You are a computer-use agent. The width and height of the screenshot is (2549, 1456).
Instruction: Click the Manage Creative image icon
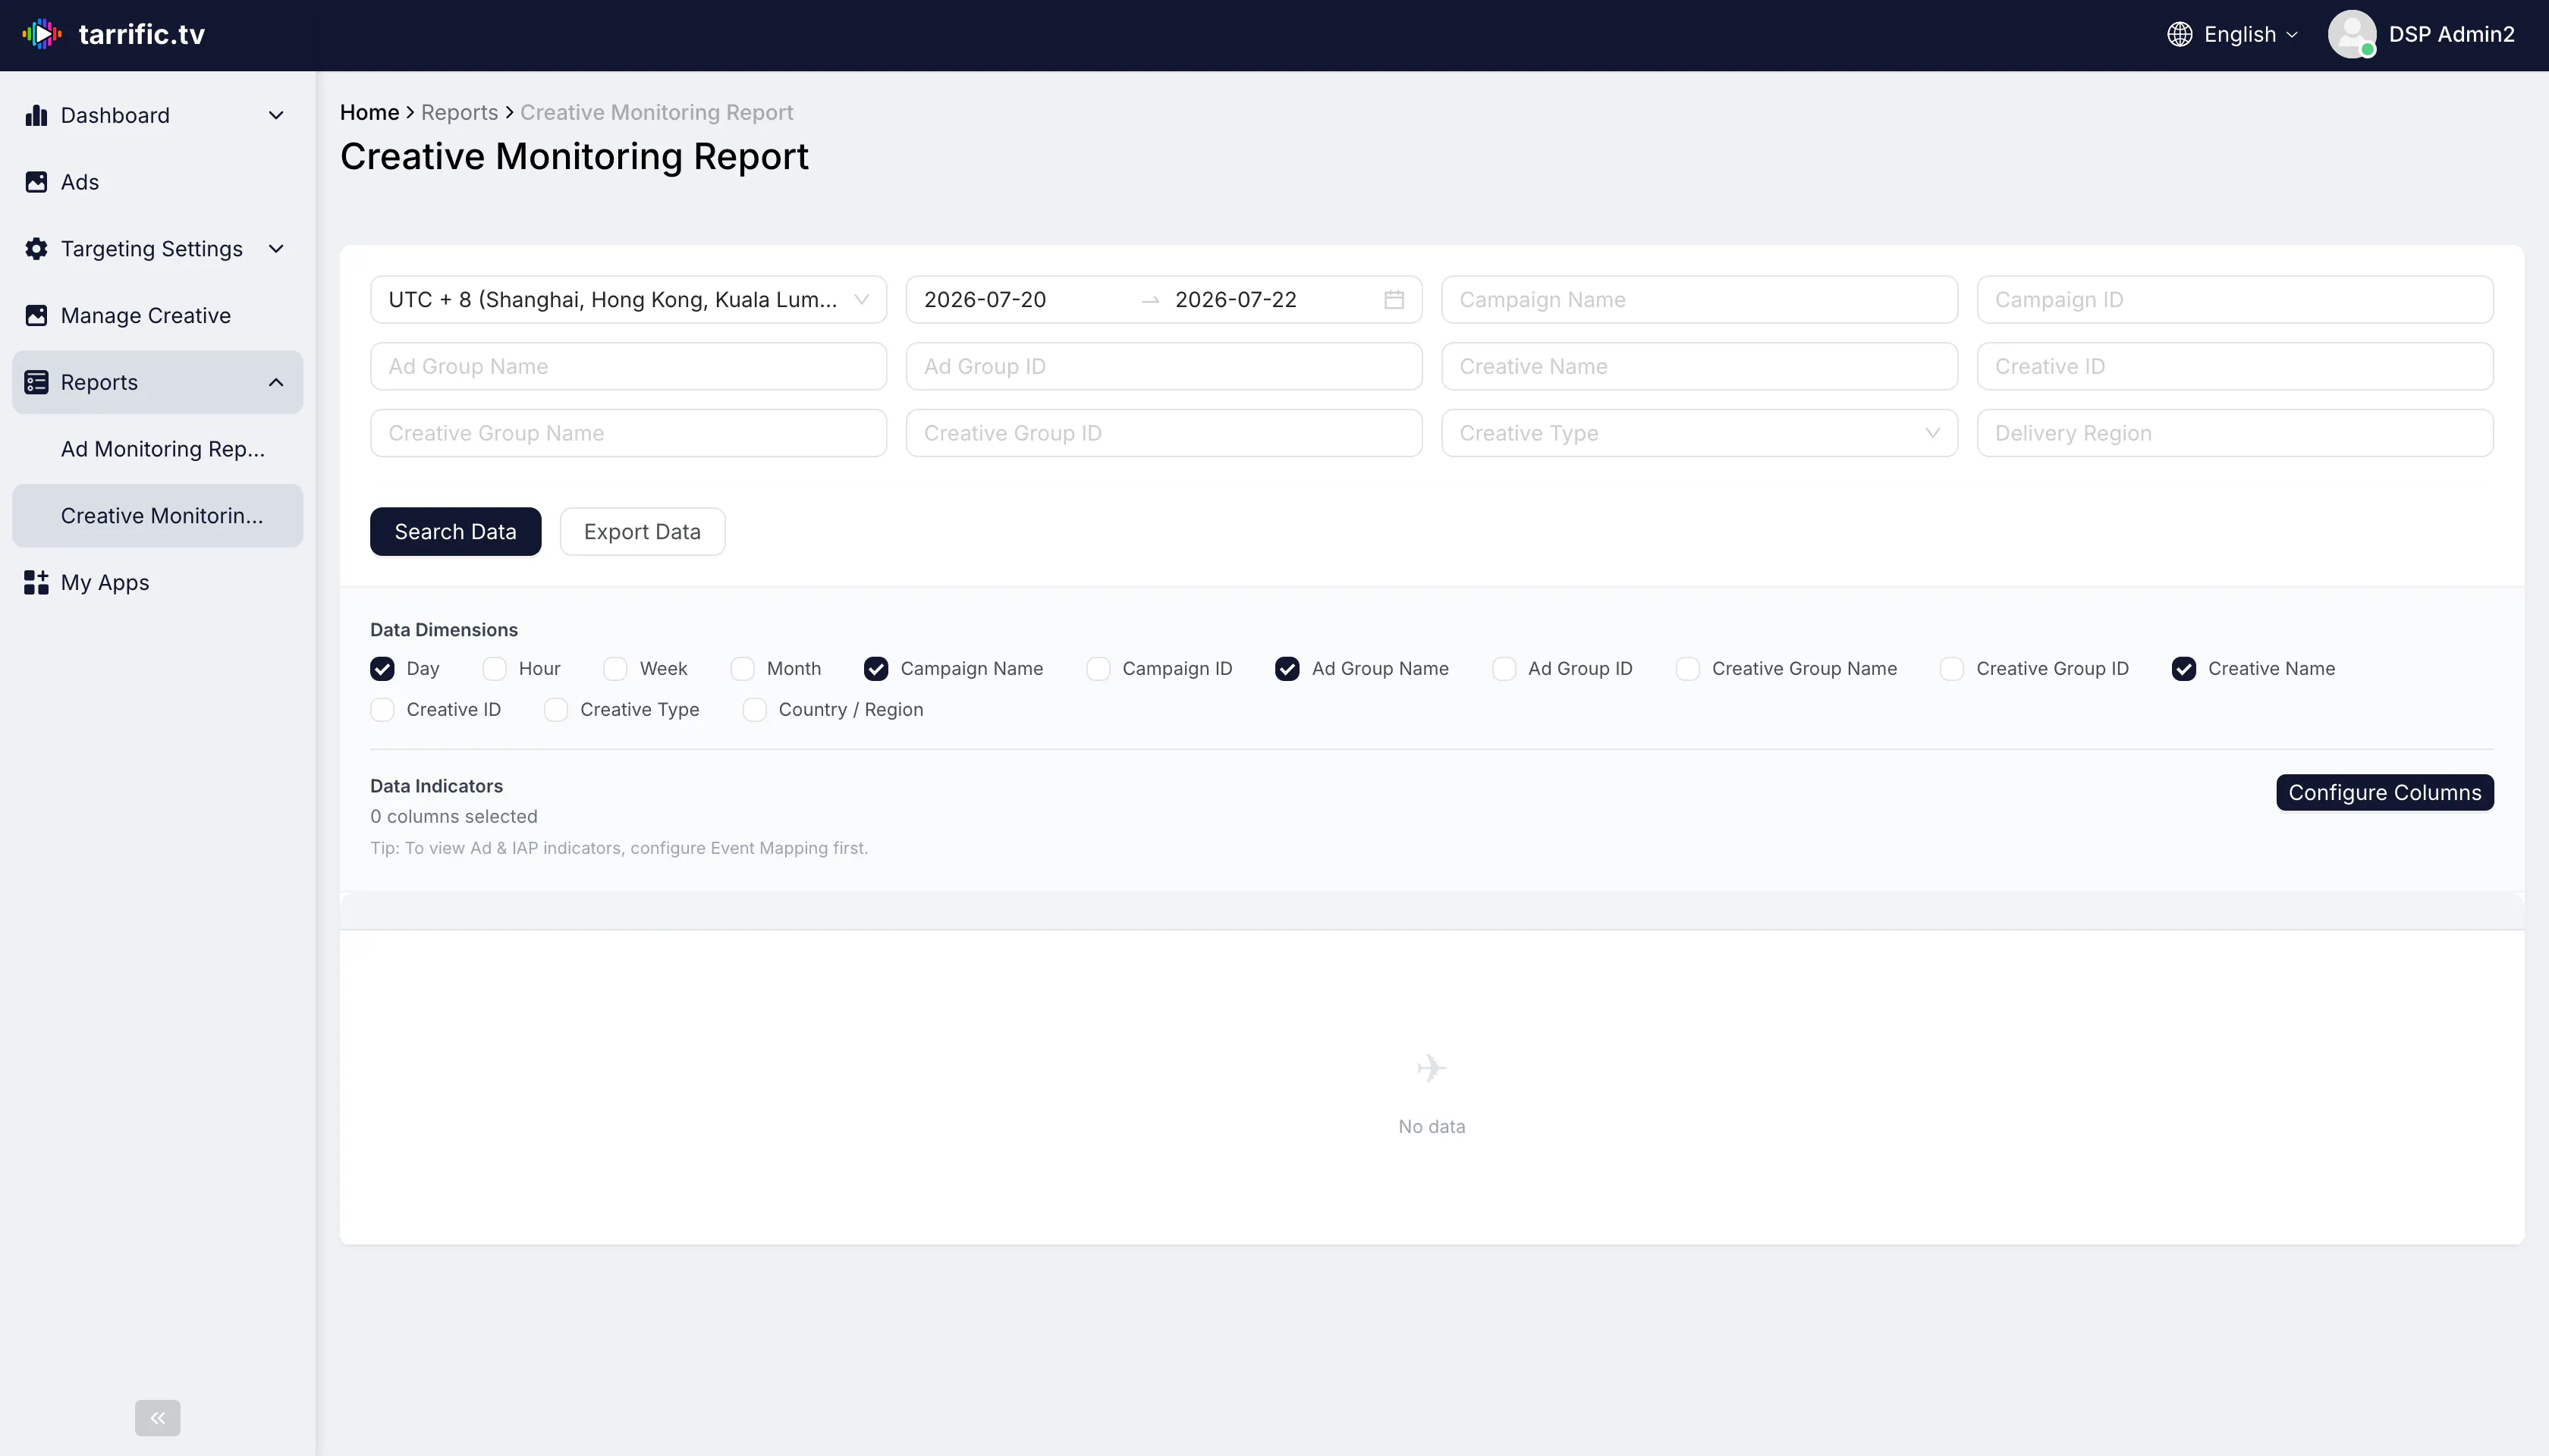[36, 316]
